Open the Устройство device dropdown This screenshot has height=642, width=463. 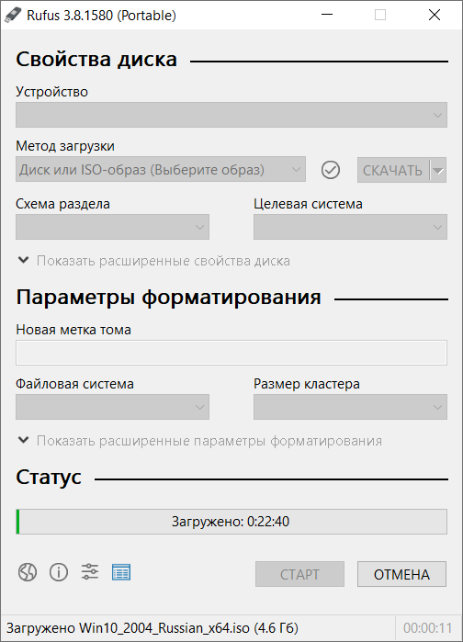click(x=231, y=115)
